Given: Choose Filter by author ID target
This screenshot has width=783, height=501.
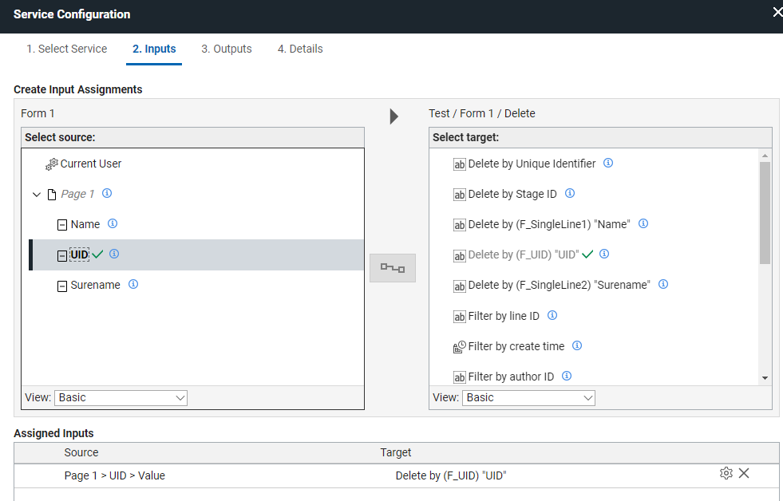Looking at the screenshot, I should (x=511, y=377).
